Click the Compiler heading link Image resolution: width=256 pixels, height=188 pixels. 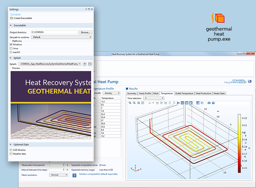coord(16,14)
